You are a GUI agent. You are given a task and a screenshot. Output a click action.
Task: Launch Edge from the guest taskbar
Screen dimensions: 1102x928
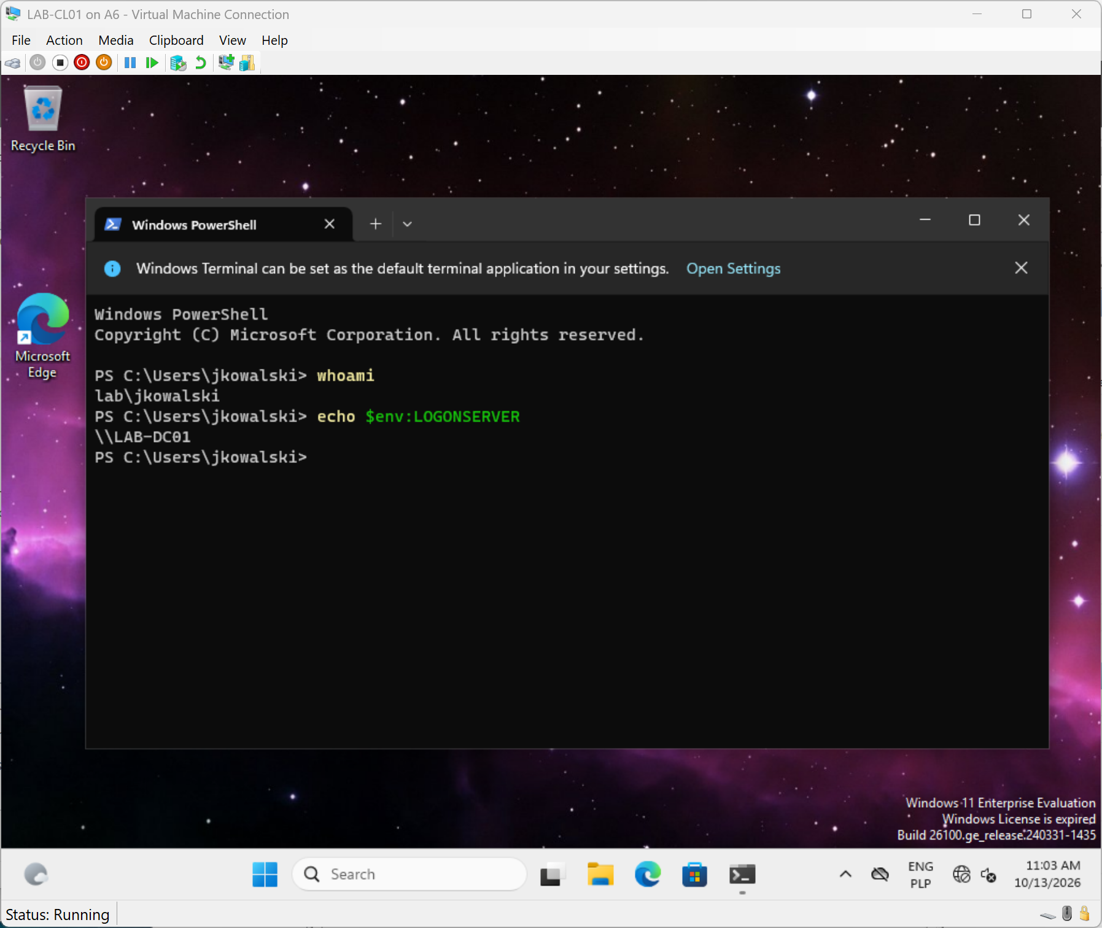[x=648, y=874]
